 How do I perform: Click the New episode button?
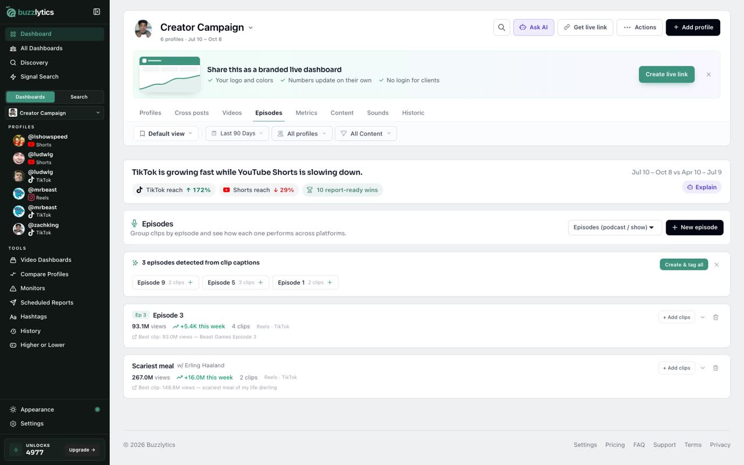(x=695, y=227)
